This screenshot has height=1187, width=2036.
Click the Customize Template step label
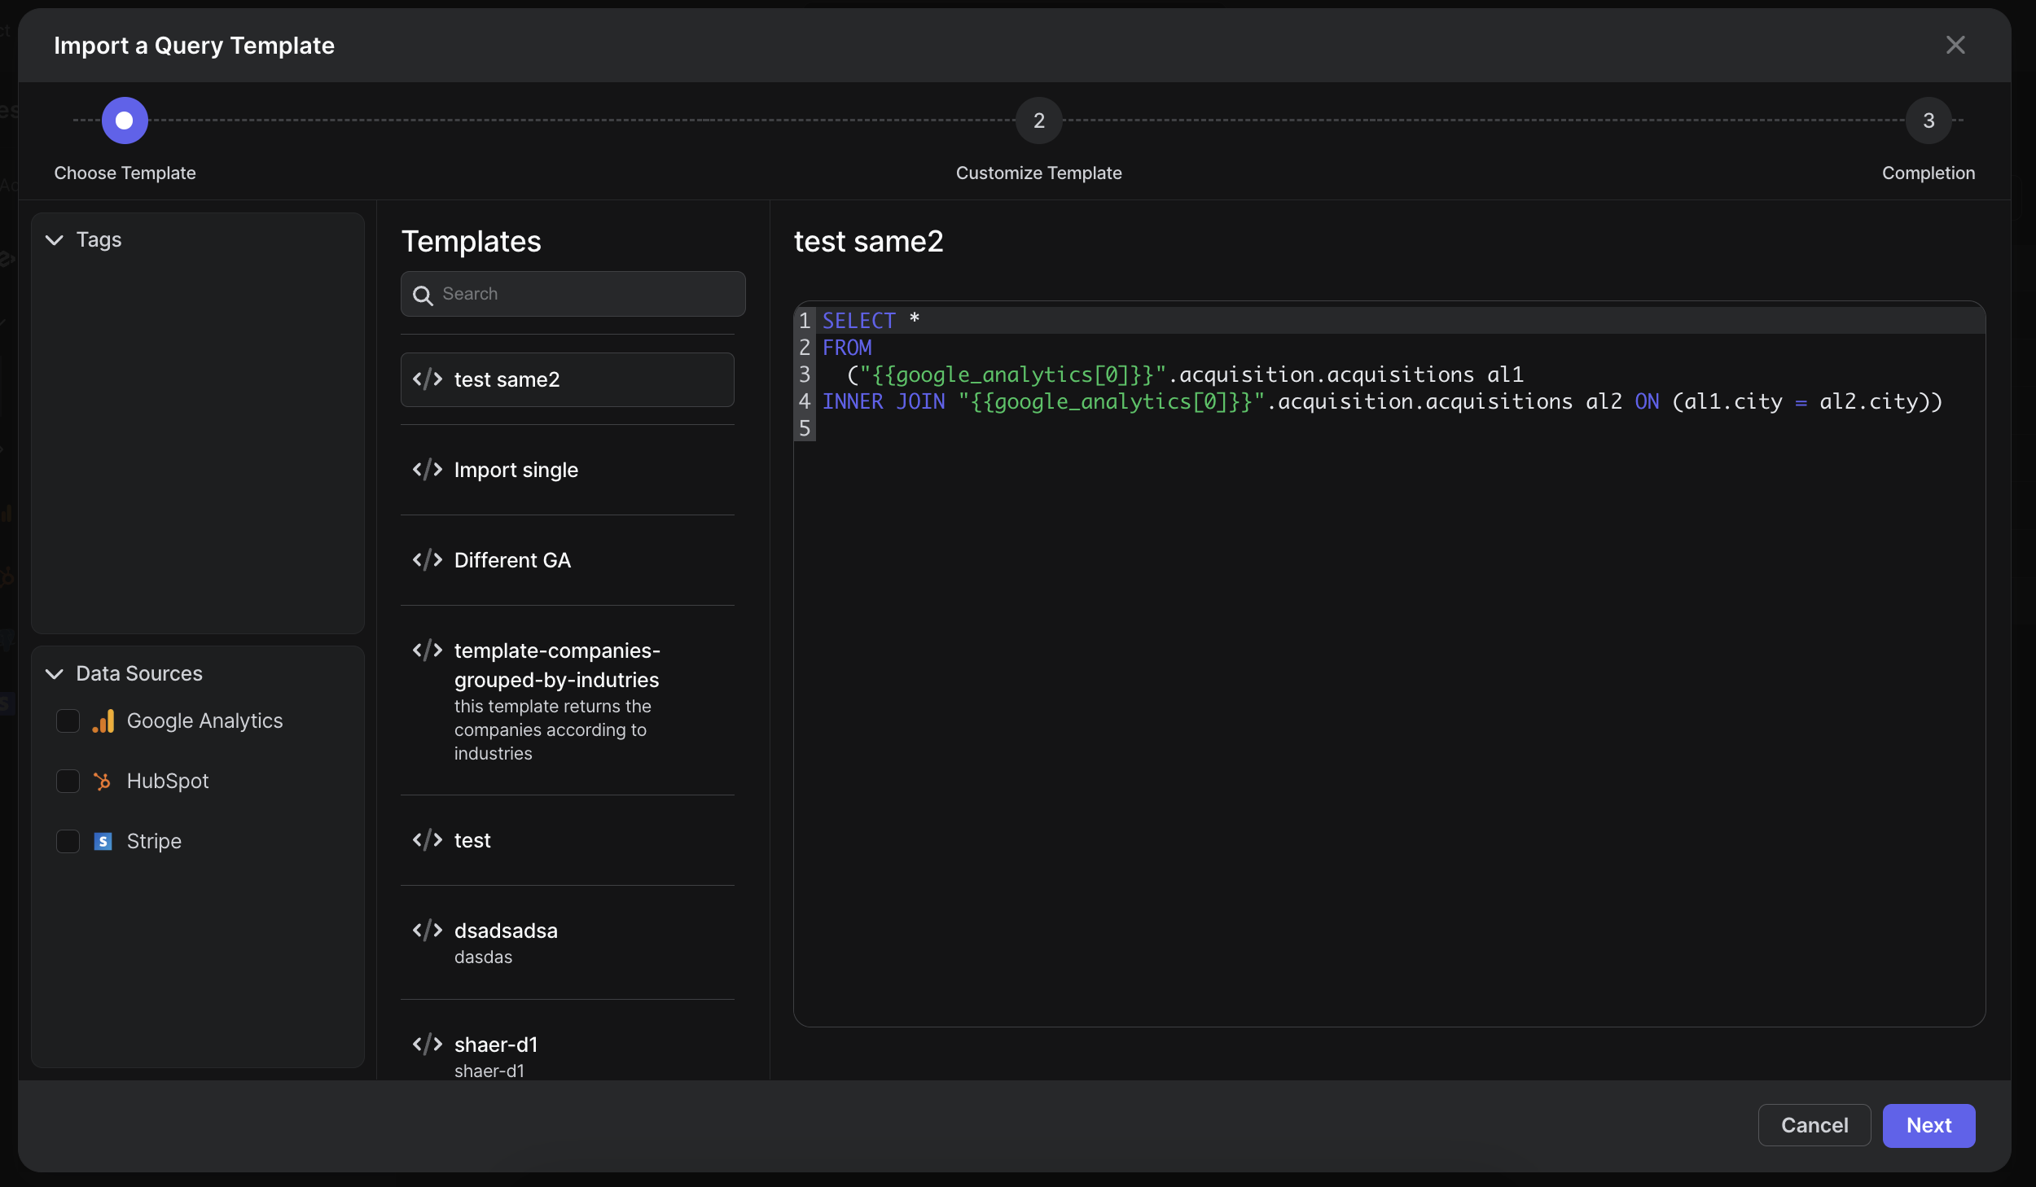[x=1038, y=173]
